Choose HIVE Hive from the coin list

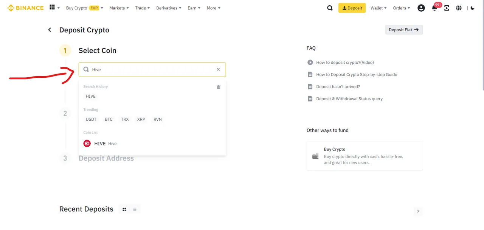(x=152, y=144)
